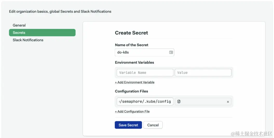Click the autofill icon in name field
The height and width of the screenshot is (138, 274).
click(x=171, y=52)
